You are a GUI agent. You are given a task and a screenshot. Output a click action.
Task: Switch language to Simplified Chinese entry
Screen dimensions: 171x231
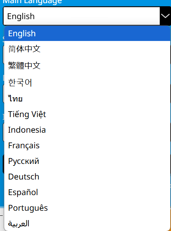[87, 49]
